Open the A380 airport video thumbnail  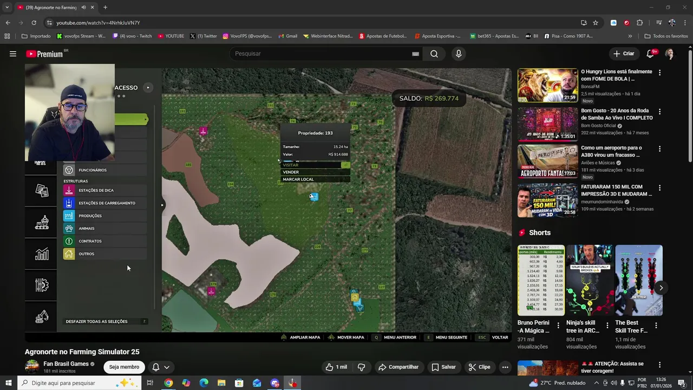[547, 161]
